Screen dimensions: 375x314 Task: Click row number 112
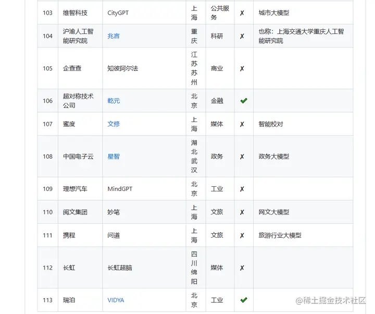point(47,268)
